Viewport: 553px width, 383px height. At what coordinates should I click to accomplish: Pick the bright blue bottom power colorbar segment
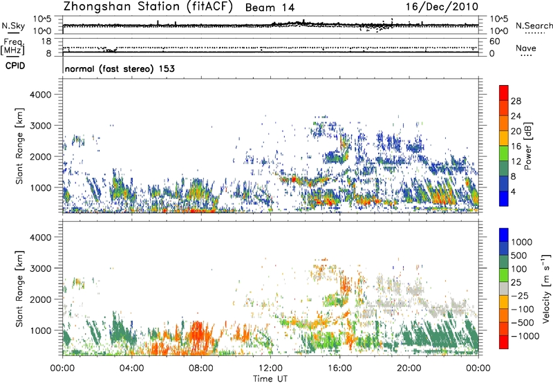tap(504, 198)
